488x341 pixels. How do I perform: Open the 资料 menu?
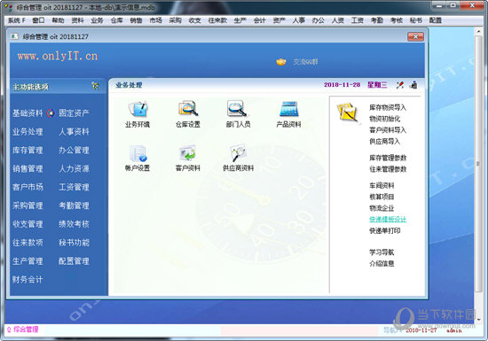coord(77,20)
